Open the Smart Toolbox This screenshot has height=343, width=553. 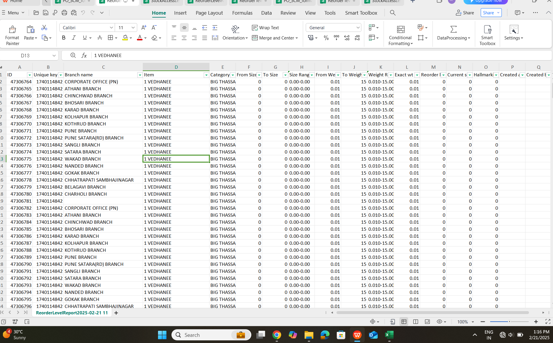click(487, 35)
